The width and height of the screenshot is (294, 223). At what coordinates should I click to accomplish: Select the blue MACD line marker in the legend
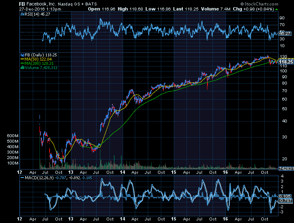22,178
